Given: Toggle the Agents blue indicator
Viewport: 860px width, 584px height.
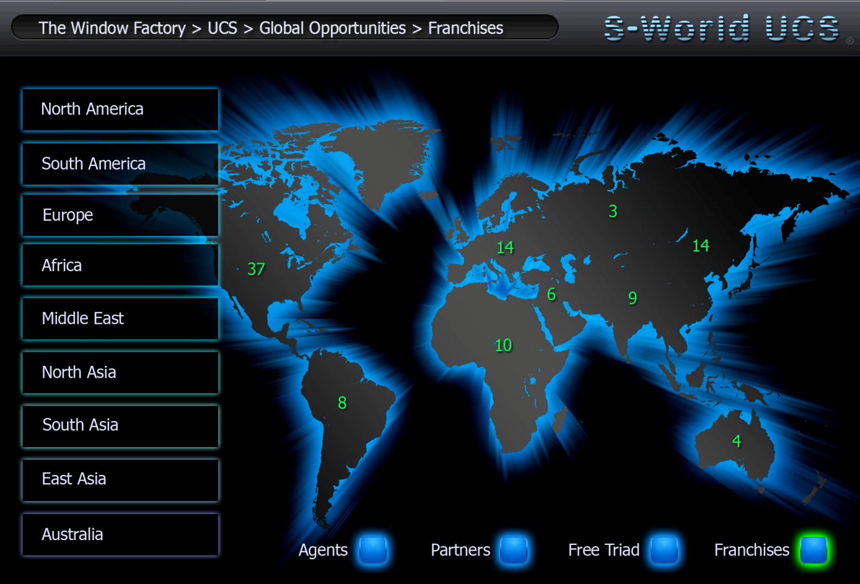Looking at the screenshot, I should click(x=373, y=550).
